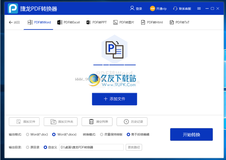The image size is (226, 160).
Task: Open the 登录 login link
Action: click(x=139, y=9)
